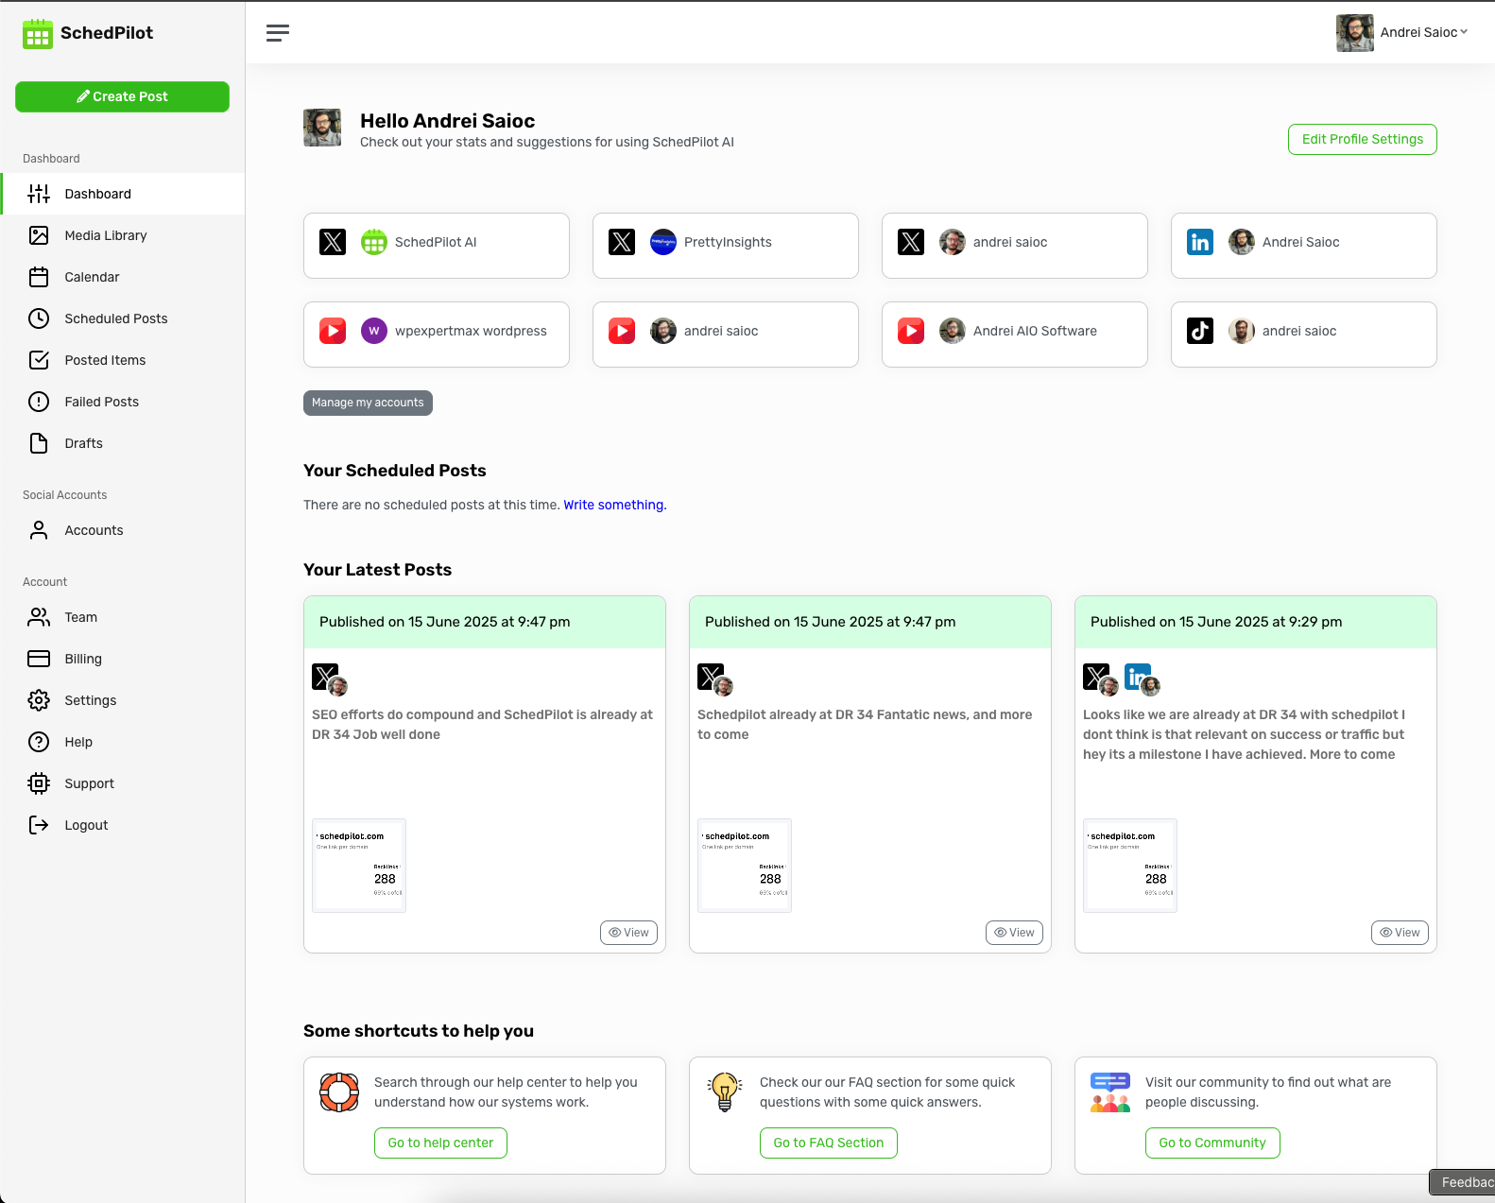Screen dimensions: 1495x1203
Task: Click the Billing credit card icon
Action: (39, 659)
